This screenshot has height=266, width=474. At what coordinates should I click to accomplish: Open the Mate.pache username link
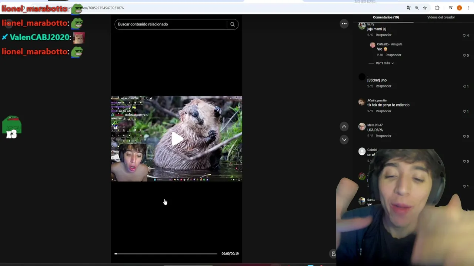tap(377, 100)
